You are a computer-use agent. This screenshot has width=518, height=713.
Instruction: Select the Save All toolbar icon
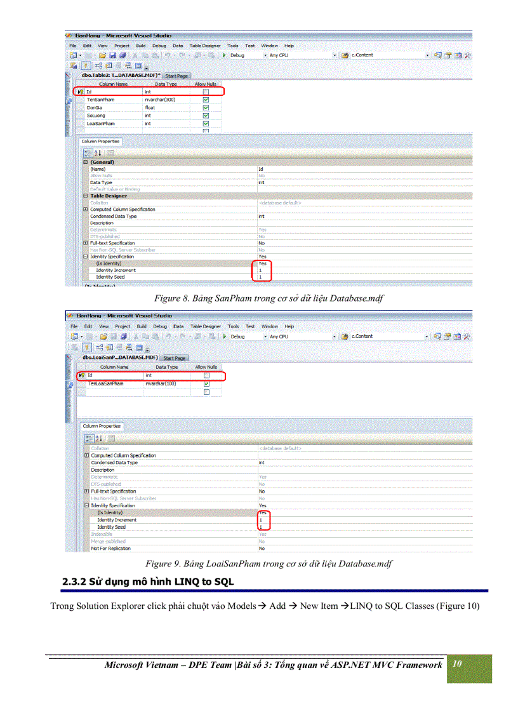click(x=124, y=56)
